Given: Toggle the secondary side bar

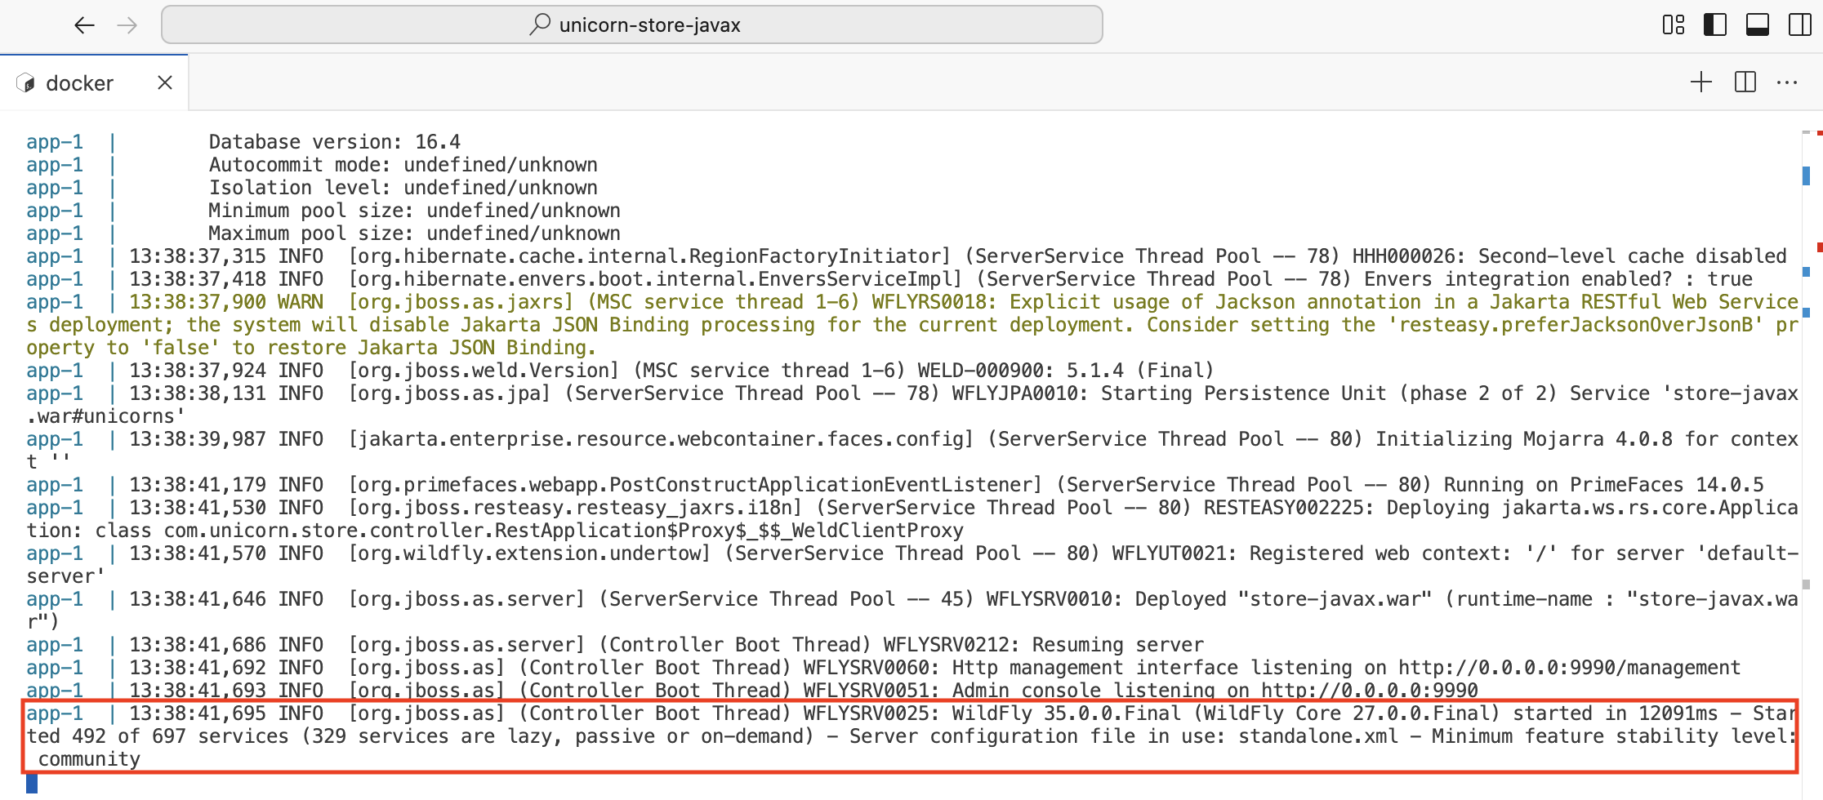Looking at the screenshot, I should [1799, 25].
